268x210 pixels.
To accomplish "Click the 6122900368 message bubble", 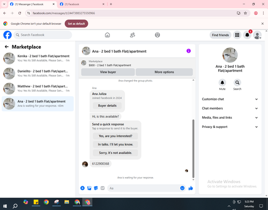I will pyautogui.click(x=100, y=164).
